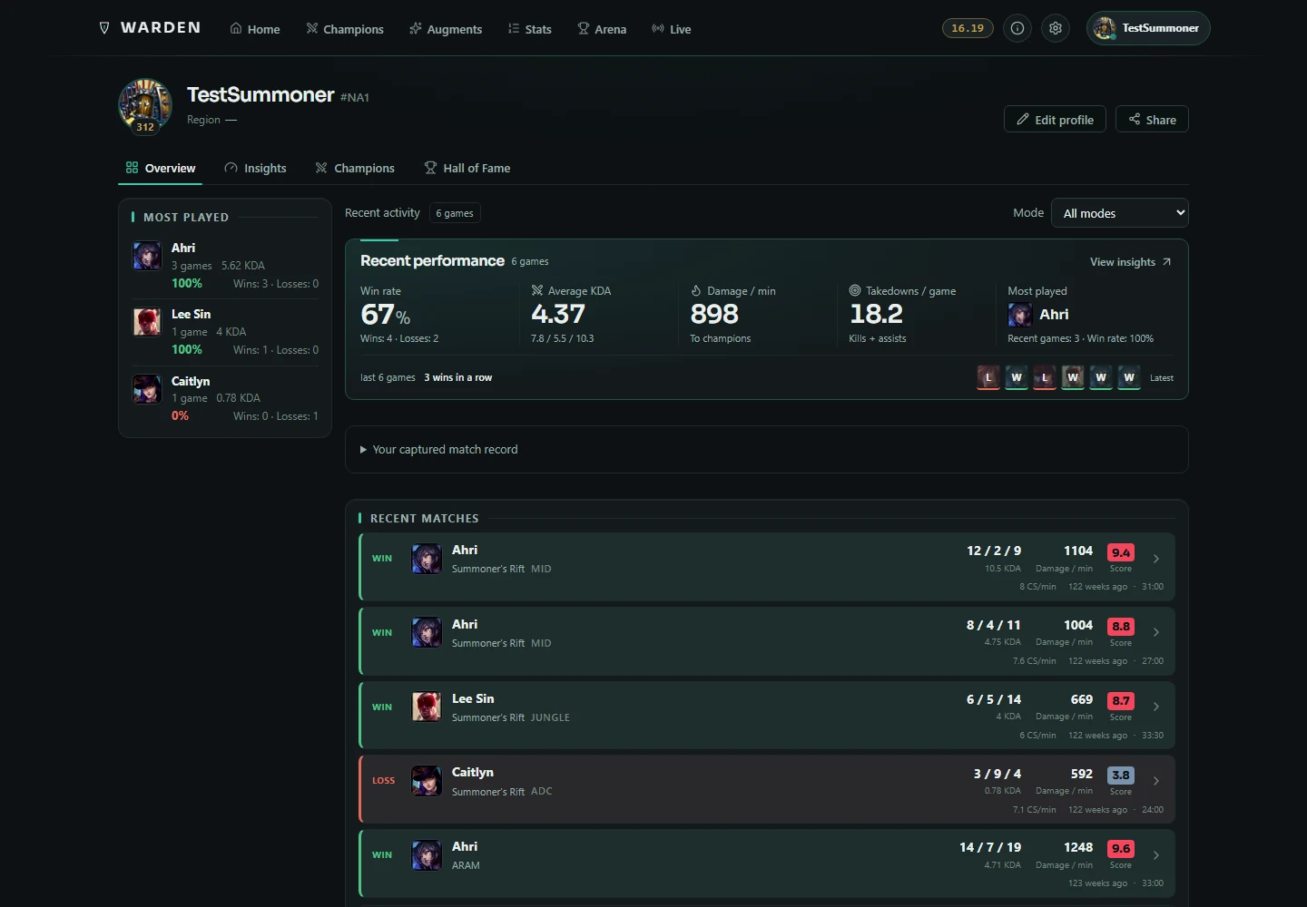The image size is (1307, 907).
Task: Click the first L result badge
Action: [x=988, y=377]
